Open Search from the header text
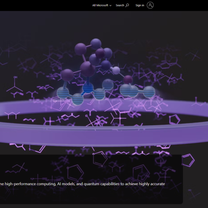Viewport: 208px width, 208px height. [x=120, y=5]
